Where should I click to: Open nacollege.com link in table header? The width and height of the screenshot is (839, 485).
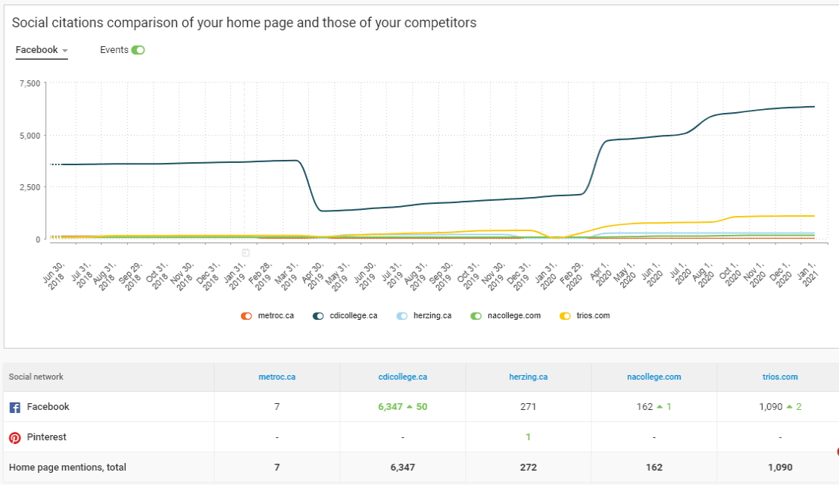[x=654, y=377]
